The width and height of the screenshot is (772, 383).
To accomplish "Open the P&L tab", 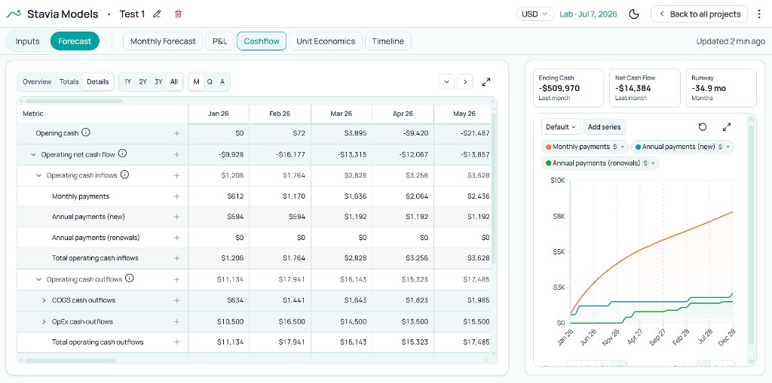I will pos(219,41).
